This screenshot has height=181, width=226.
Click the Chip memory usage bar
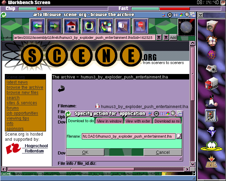click(x=63, y=9)
